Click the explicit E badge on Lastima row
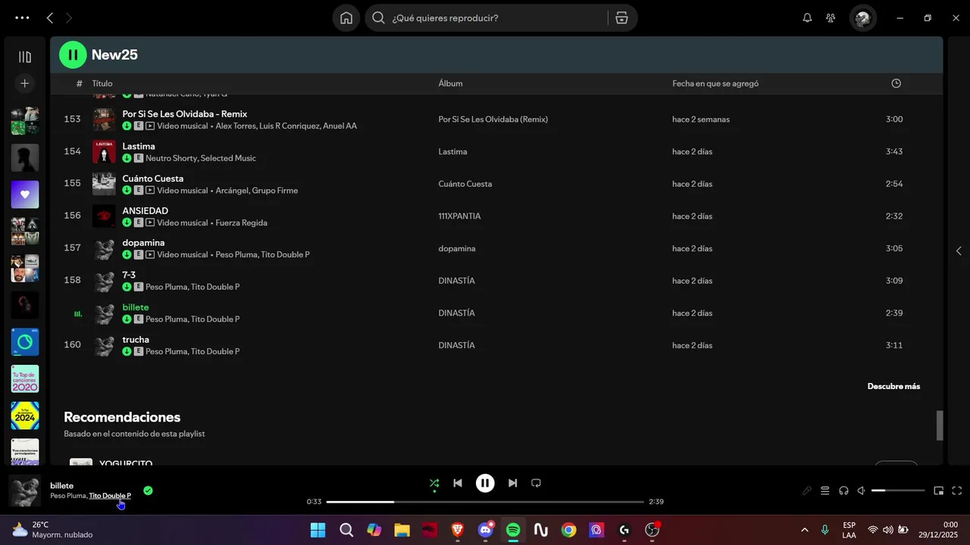The image size is (970, 545). point(139,158)
